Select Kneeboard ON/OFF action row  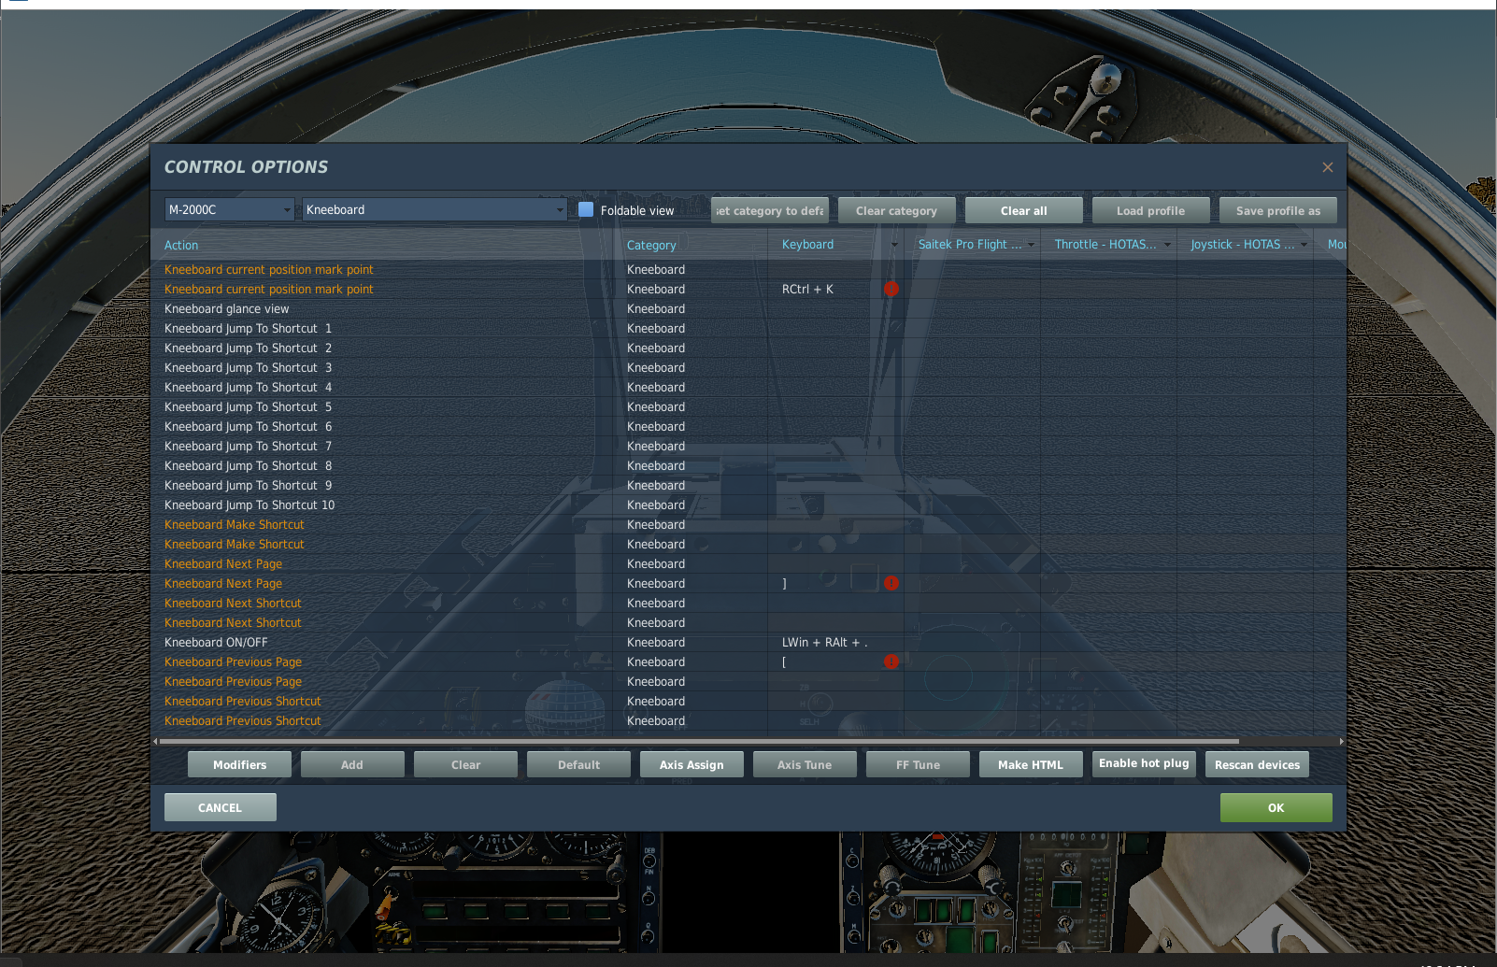(x=748, y=643)
